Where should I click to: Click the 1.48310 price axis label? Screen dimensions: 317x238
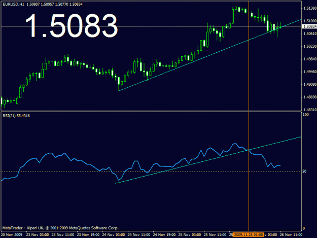(309, 110)
